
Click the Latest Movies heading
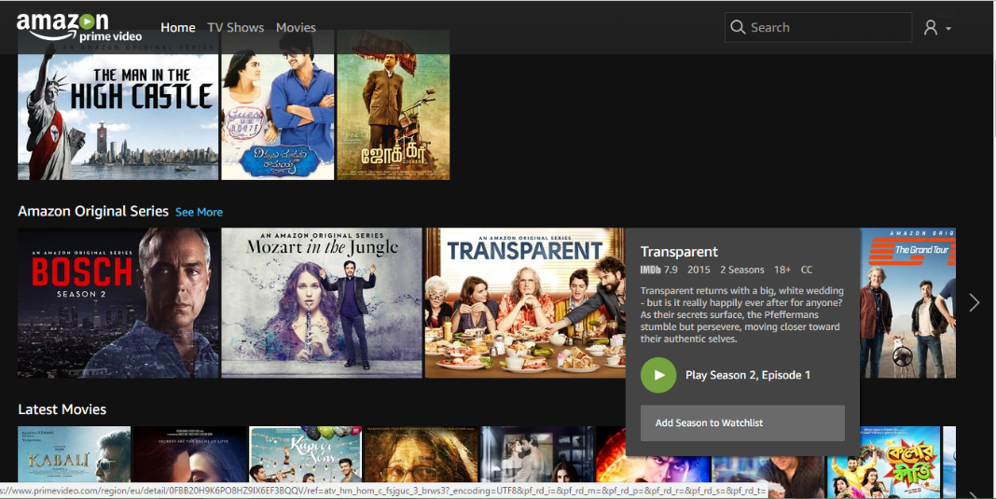62,409
